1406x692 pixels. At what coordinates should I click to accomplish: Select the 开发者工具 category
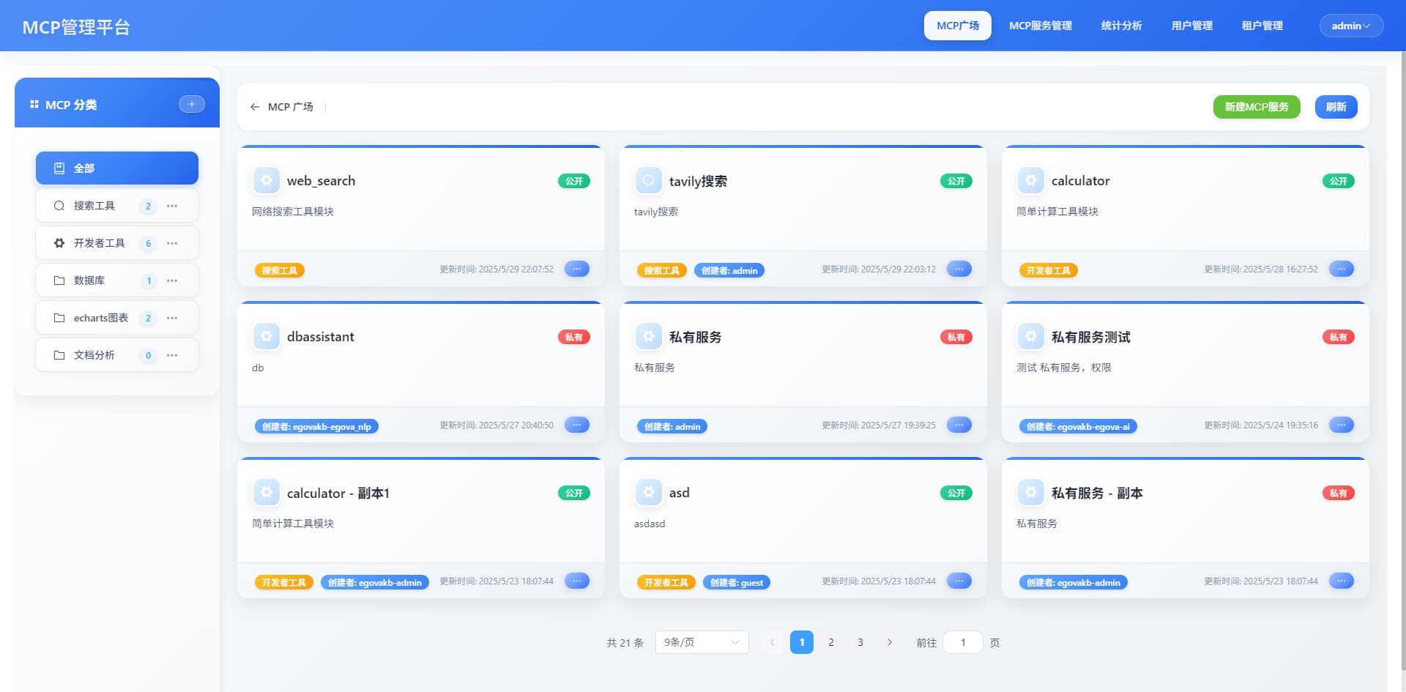click(x=117, y=243)
